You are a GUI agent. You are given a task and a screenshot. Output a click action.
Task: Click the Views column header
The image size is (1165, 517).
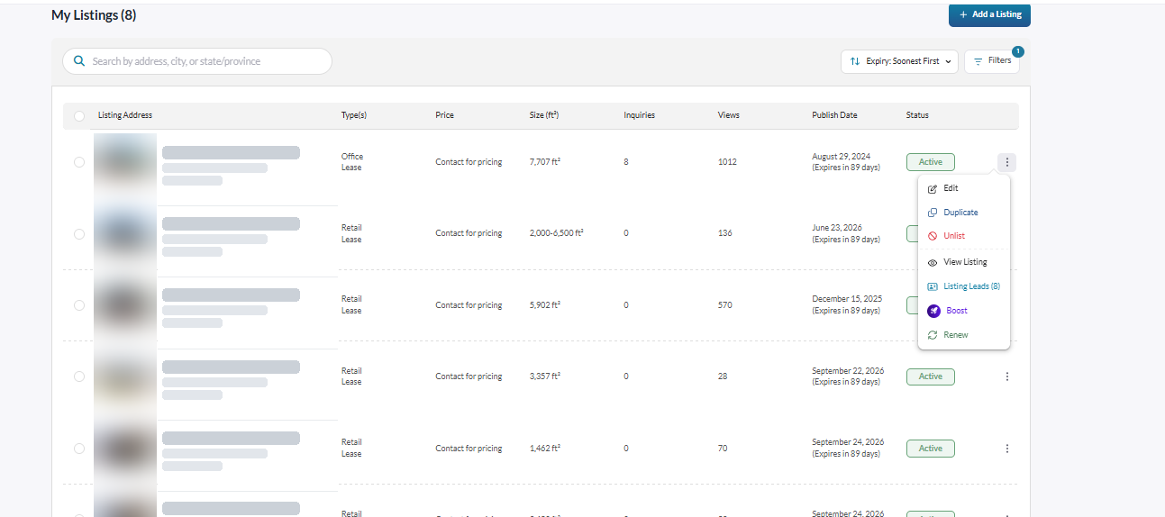click(x=729, y=115)
